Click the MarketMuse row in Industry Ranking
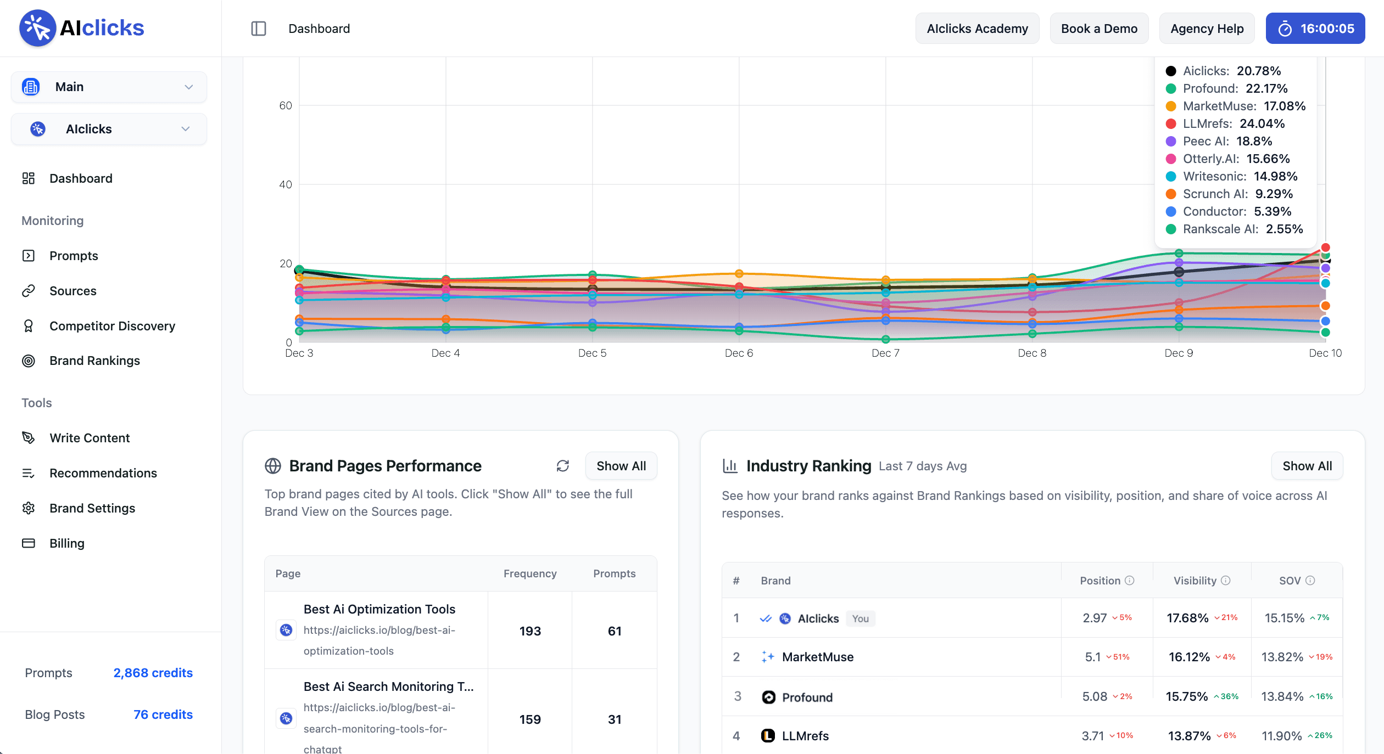This screenshot has height=754, width=1384. point(817,657)
